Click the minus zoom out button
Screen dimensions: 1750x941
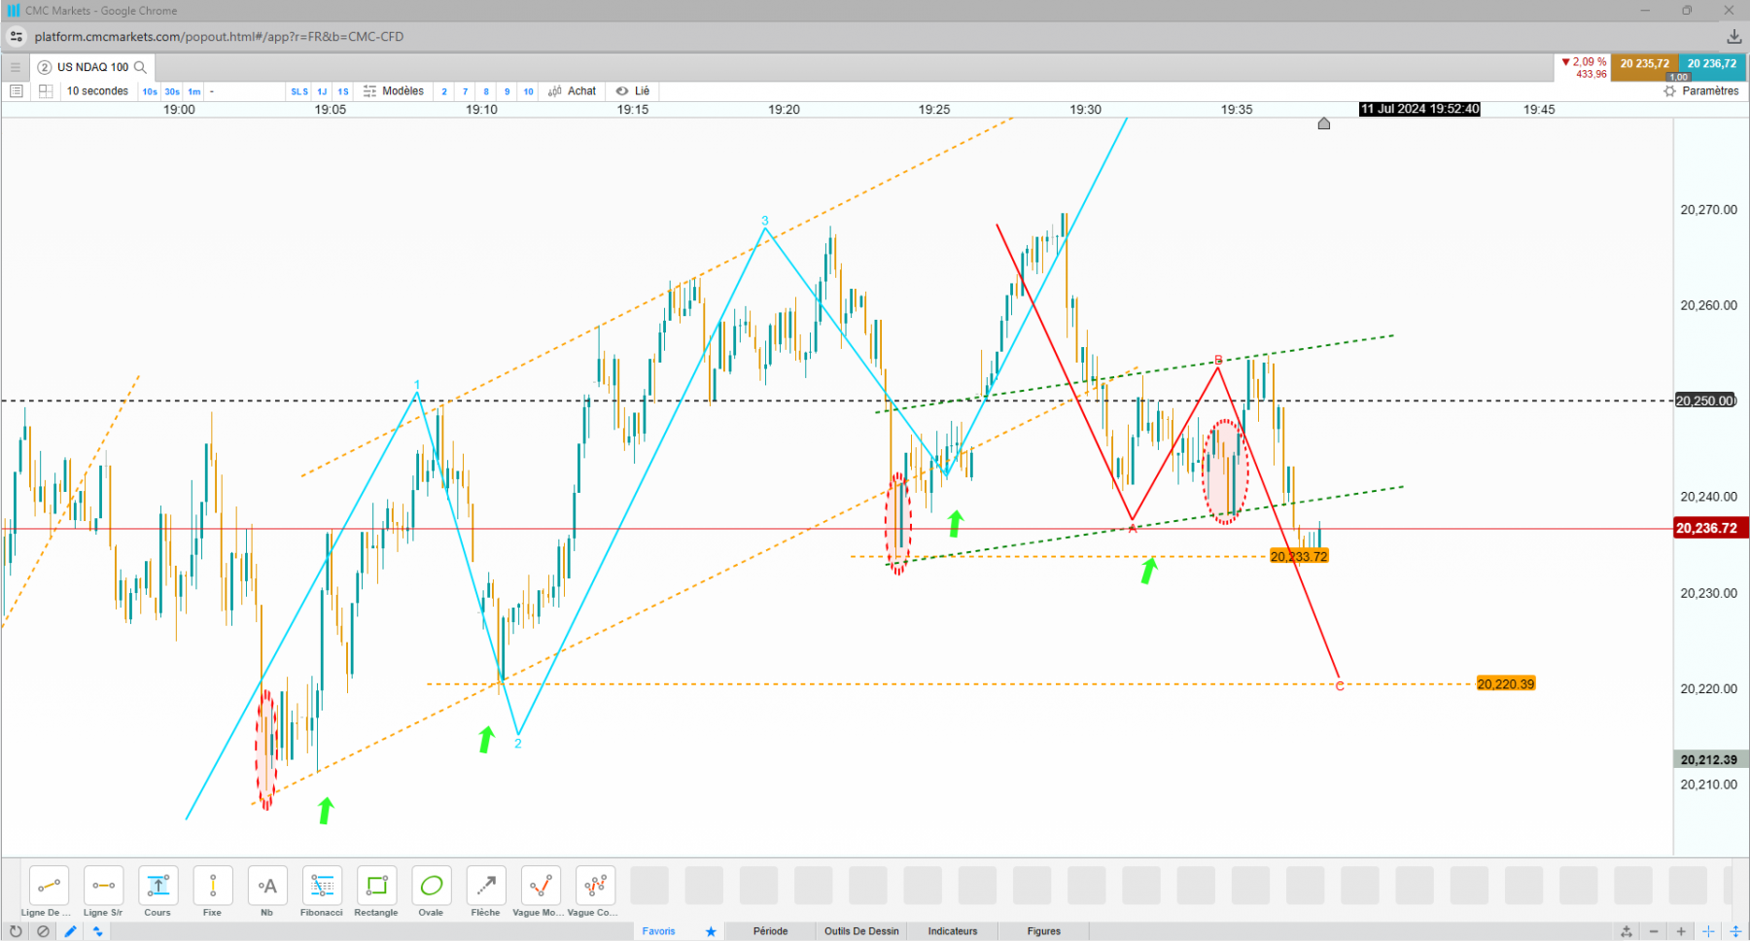tap(1654, 931)
